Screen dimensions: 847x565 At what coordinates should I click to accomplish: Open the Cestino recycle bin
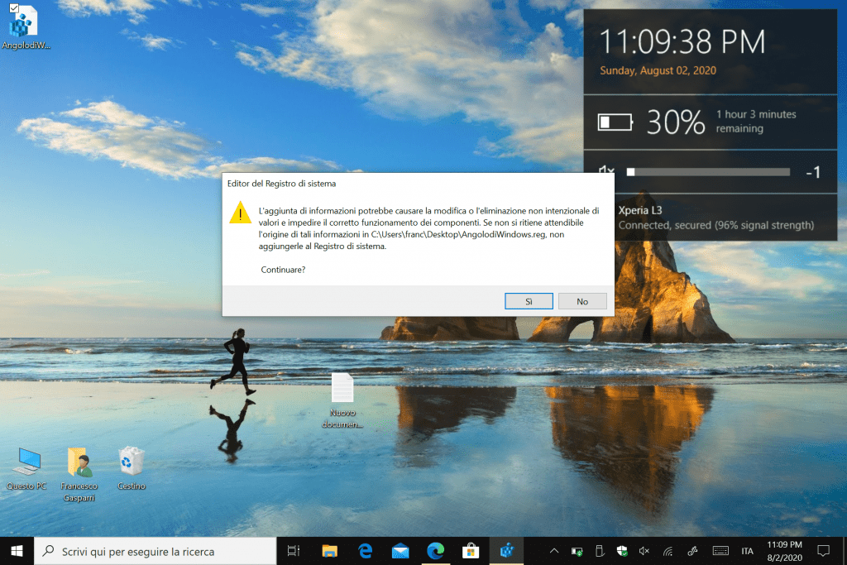(x=131, y=462)
